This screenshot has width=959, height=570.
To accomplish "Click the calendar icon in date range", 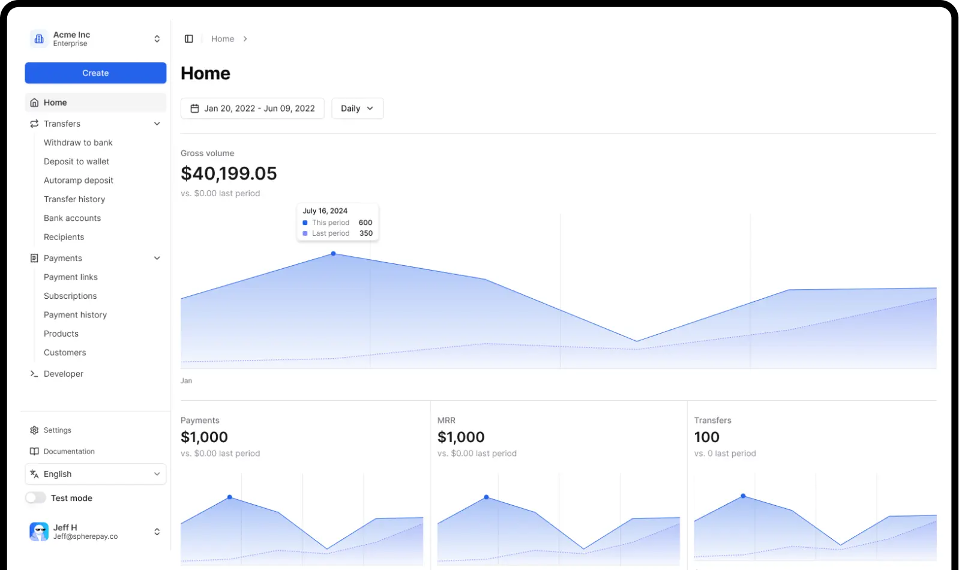I will 194,109.
